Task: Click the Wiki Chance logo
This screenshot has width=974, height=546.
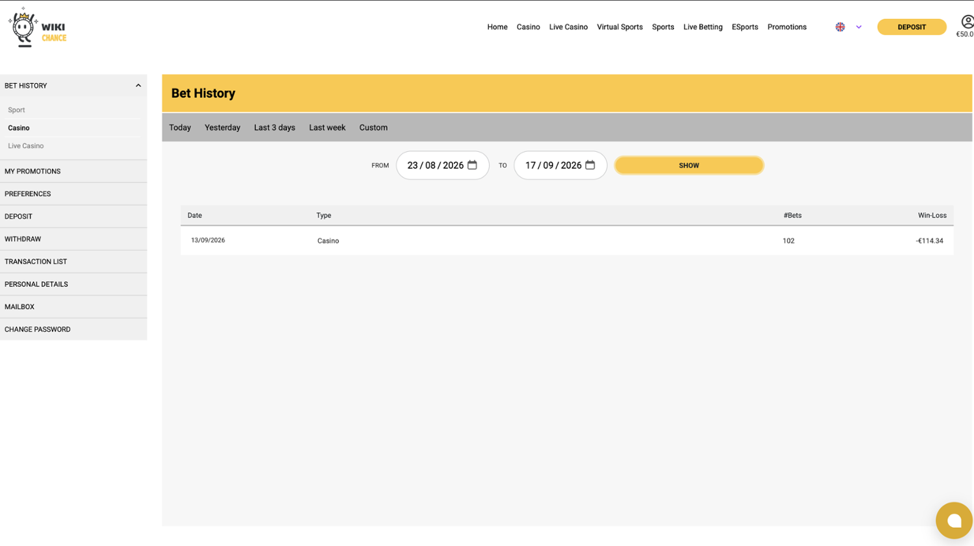Action: tap(37, 28)
